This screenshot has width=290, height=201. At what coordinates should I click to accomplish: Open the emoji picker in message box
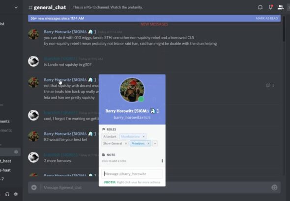click(274, 187)
